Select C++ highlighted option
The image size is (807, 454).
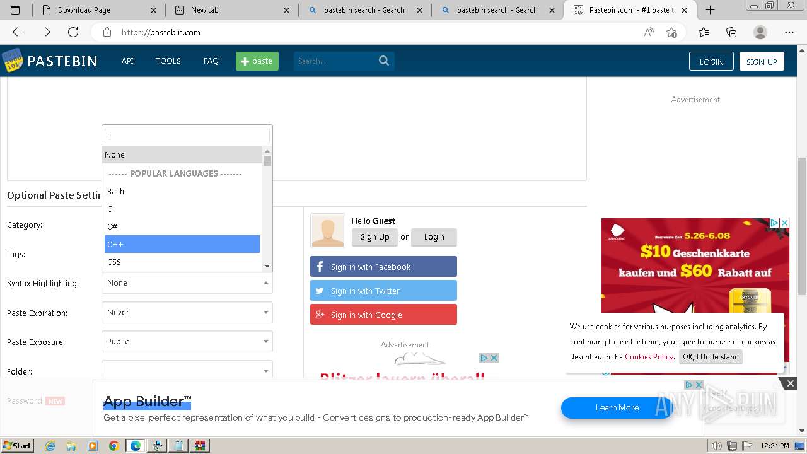(x=182, y=244)
